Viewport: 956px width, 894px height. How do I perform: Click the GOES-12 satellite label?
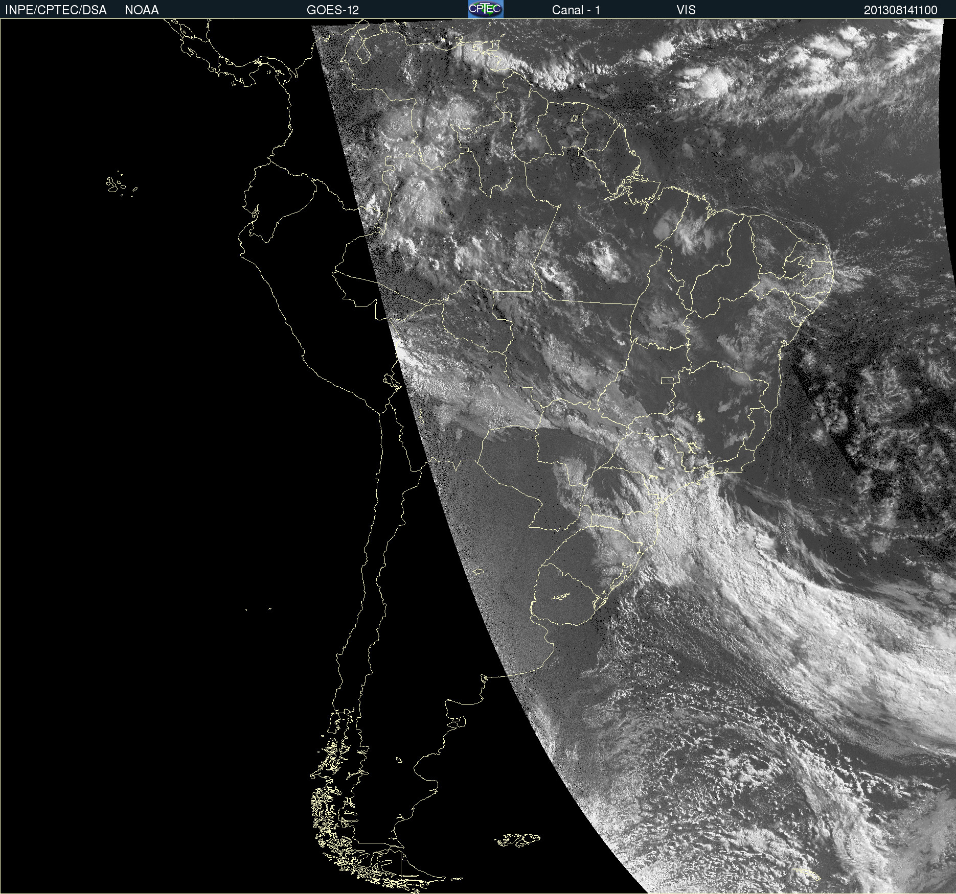point(333,10)
